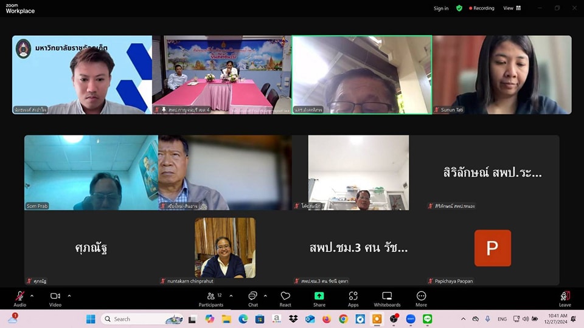Screen dimensions: 584x328
Task: Start video with the Video button
Action: coord(55,299)
